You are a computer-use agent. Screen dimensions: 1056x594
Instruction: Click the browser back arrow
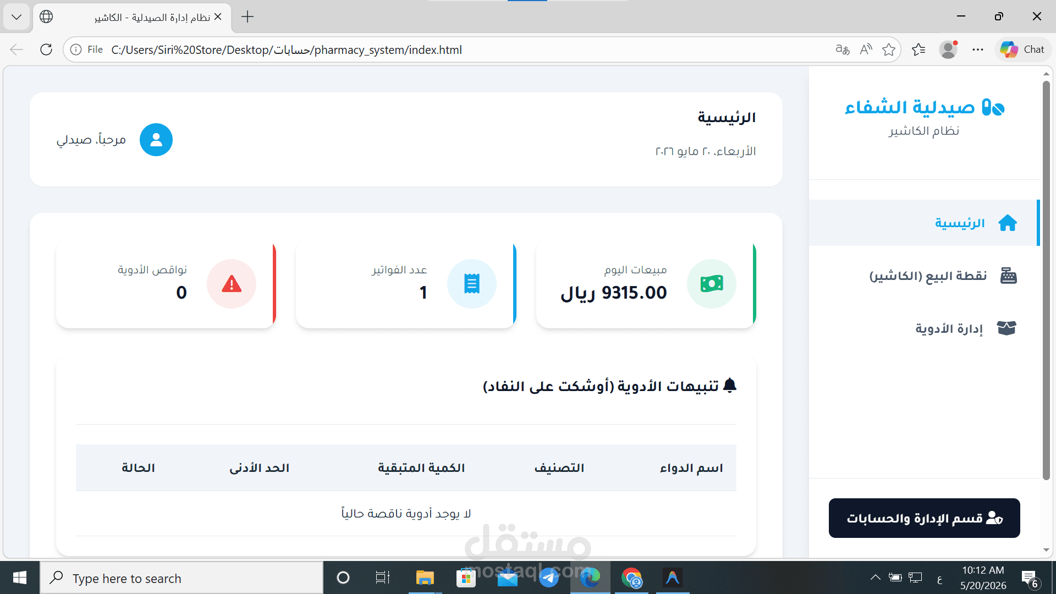[16, 50]
